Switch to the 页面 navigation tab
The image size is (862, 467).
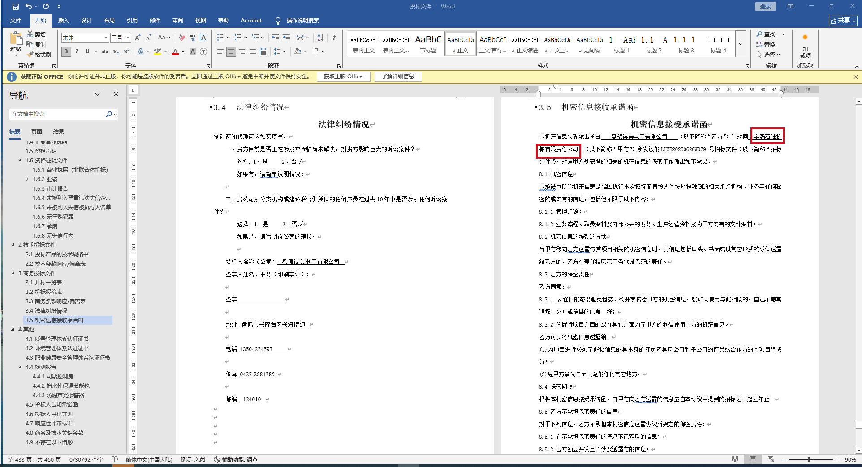pyautogui.click(x=37, y=132)
